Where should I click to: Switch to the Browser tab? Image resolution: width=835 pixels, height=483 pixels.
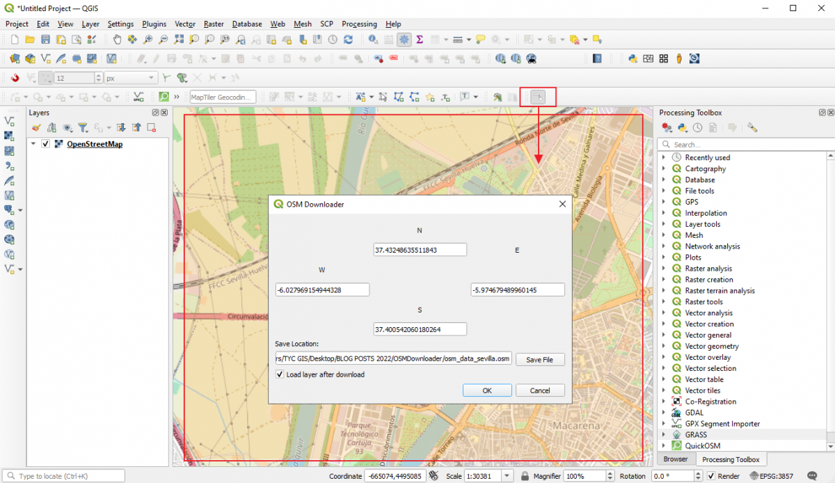pos(676,459)
